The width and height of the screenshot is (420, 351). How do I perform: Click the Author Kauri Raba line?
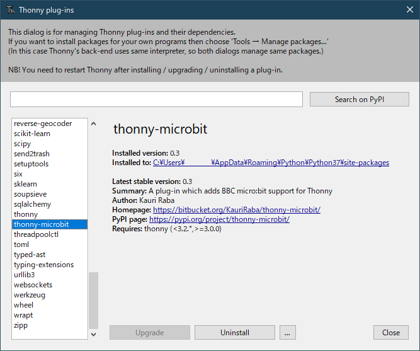(x=144, y=200)
